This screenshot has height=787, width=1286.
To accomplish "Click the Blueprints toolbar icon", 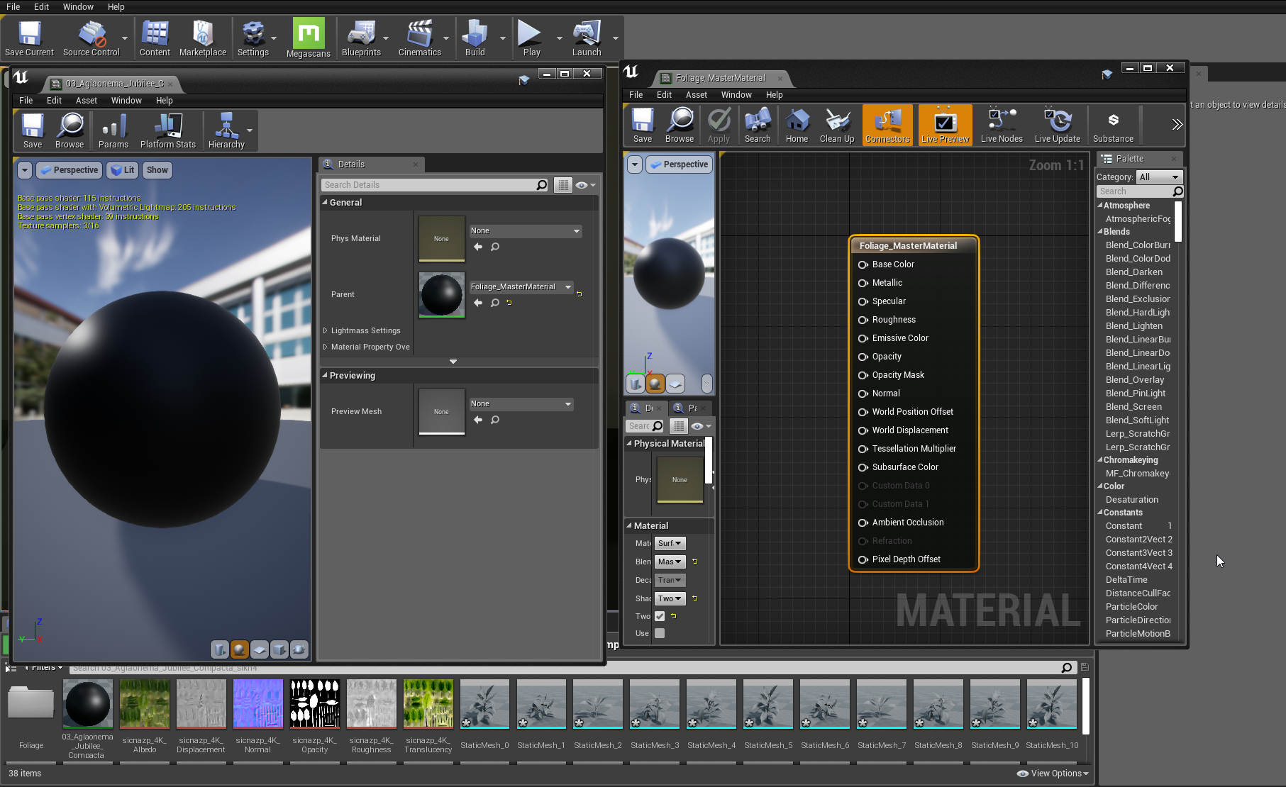I will pos(361,38).
